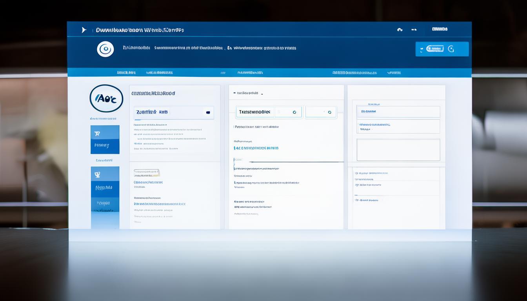Image resolution: width=527 pixels, height=301 pixels.
Task: Click the trophy icon on the second sidebar tile
Action: click(97, 175)
